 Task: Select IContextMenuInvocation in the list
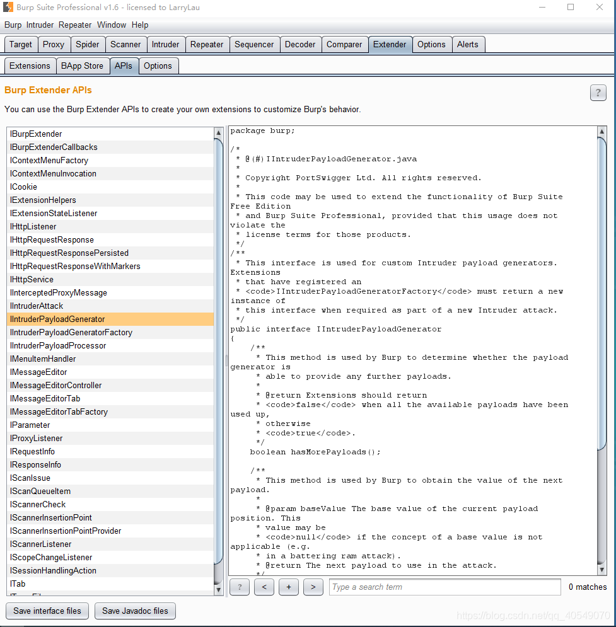(110, 173)
